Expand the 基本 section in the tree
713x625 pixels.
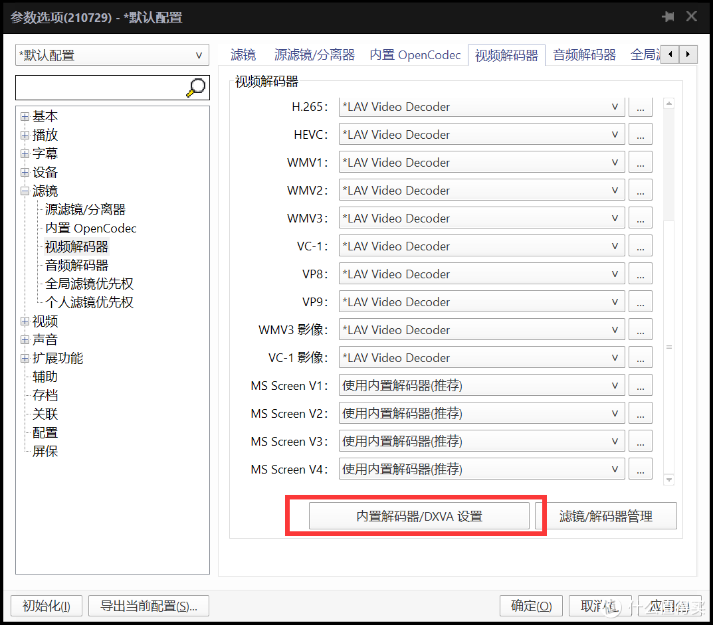click(24, 116)
